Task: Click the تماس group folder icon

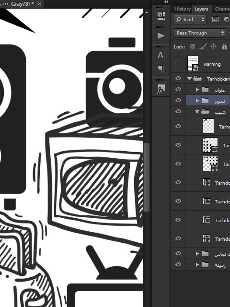Action: pyautogui.click(x=205, y=254)
